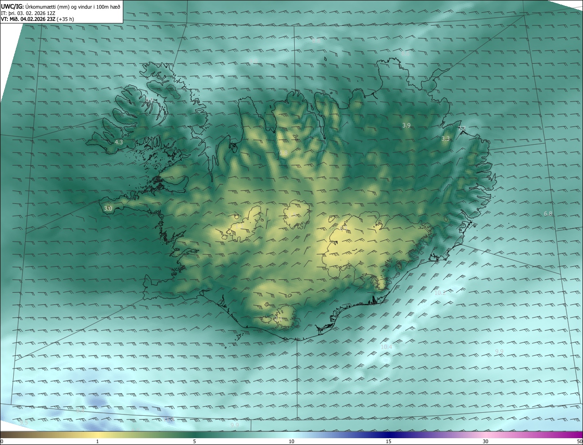The width and height of the screenshot is (583, 445).
Task: Click the "5" tick label on the colorbar
Action: (x=194, y=441)
